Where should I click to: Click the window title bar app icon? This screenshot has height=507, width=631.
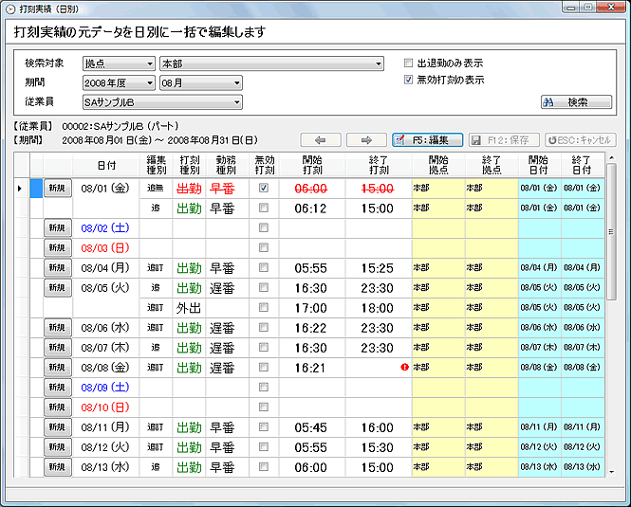10,8
